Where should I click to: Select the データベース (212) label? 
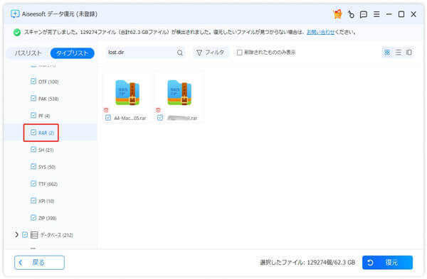point(57,235)
